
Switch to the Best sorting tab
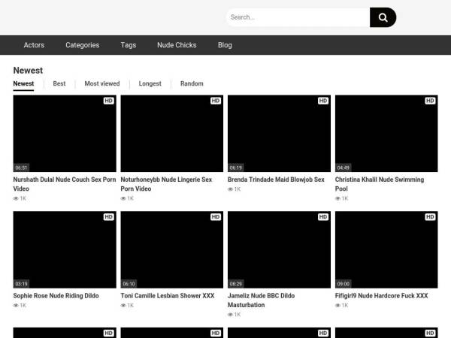[x=59, y=84]
